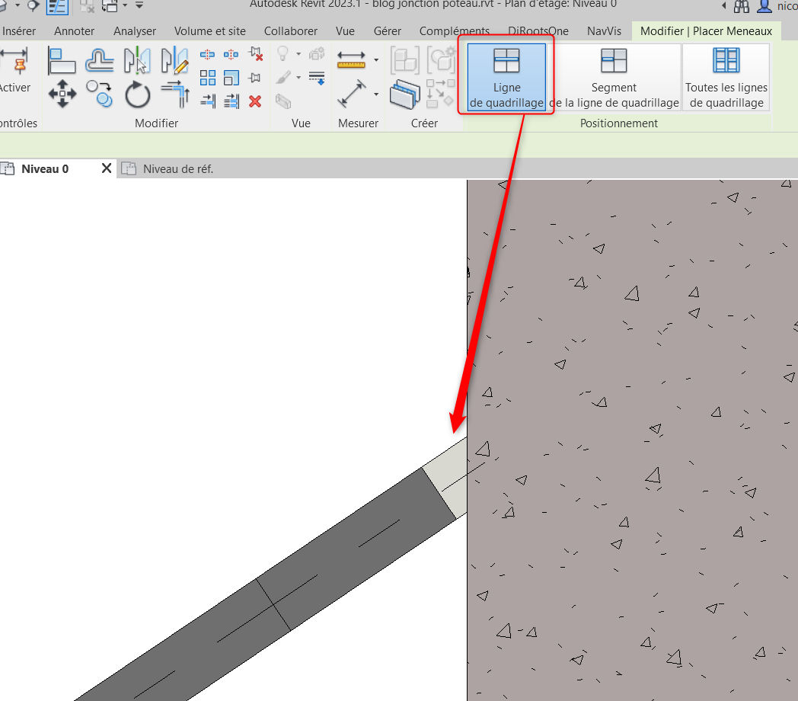Viewport: 798px width, 701px height.
Task: Activate the Rotate tool
Action: tap(138, 94)
